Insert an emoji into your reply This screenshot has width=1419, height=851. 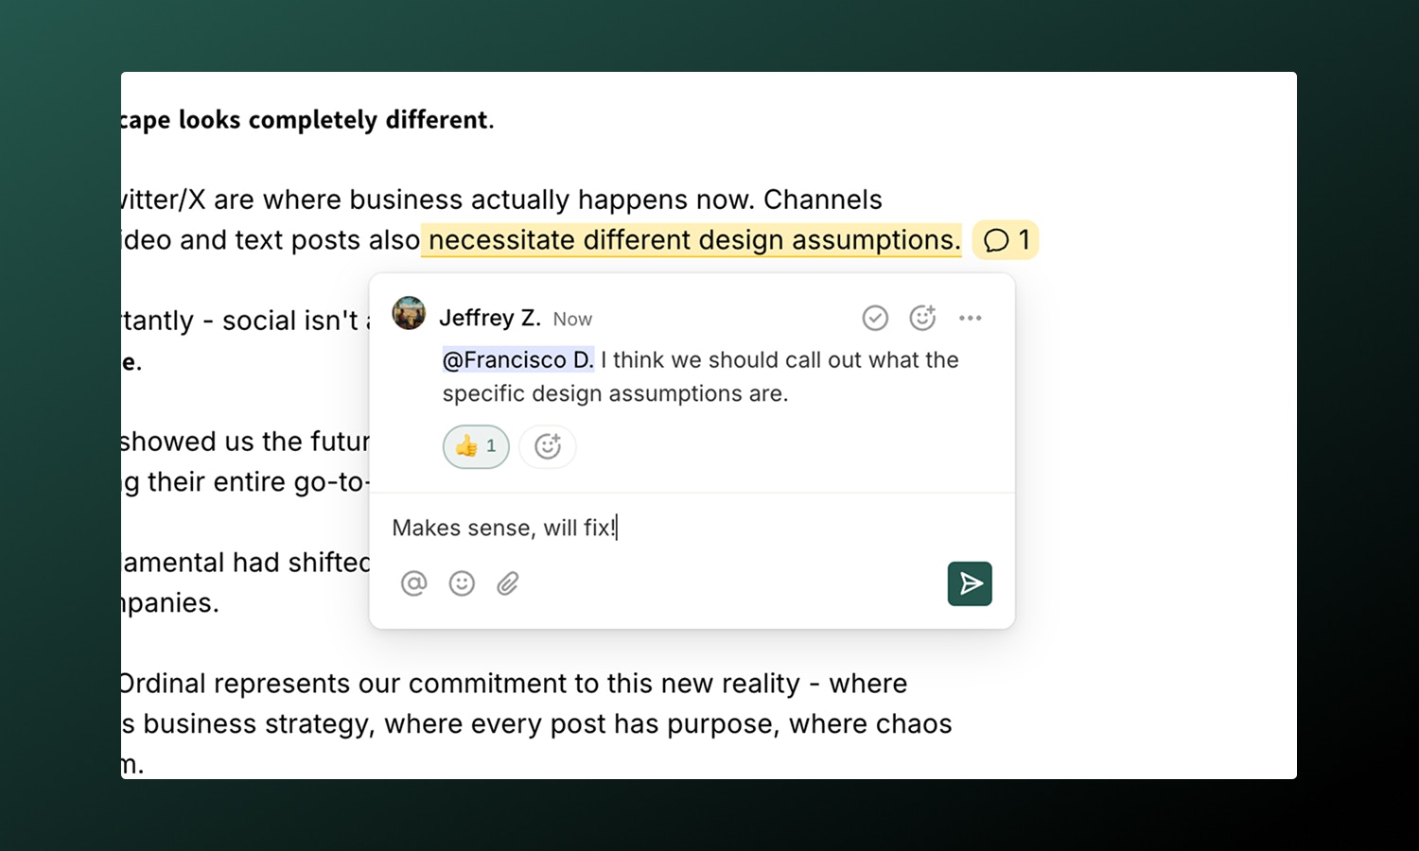click(462, 583)
